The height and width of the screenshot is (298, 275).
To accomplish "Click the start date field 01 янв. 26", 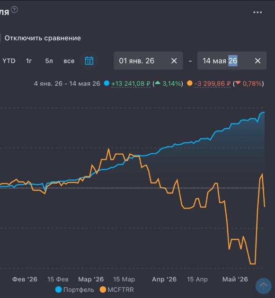I will (x=148, y=61).
